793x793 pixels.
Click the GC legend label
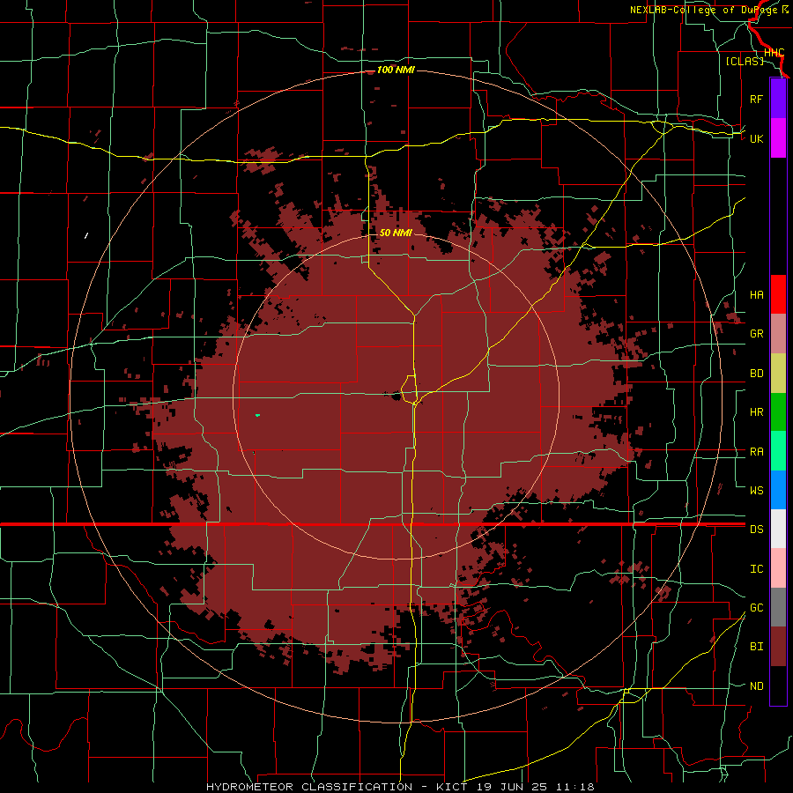click(x=757, y=608)
